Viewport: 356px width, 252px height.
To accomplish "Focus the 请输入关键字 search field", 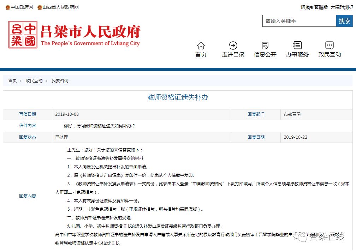I will [x=299, y=21].
